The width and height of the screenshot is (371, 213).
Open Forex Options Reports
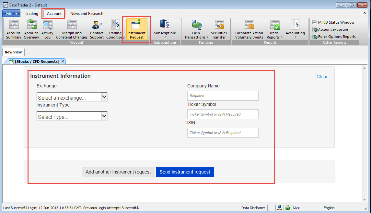tap(334, 37)
